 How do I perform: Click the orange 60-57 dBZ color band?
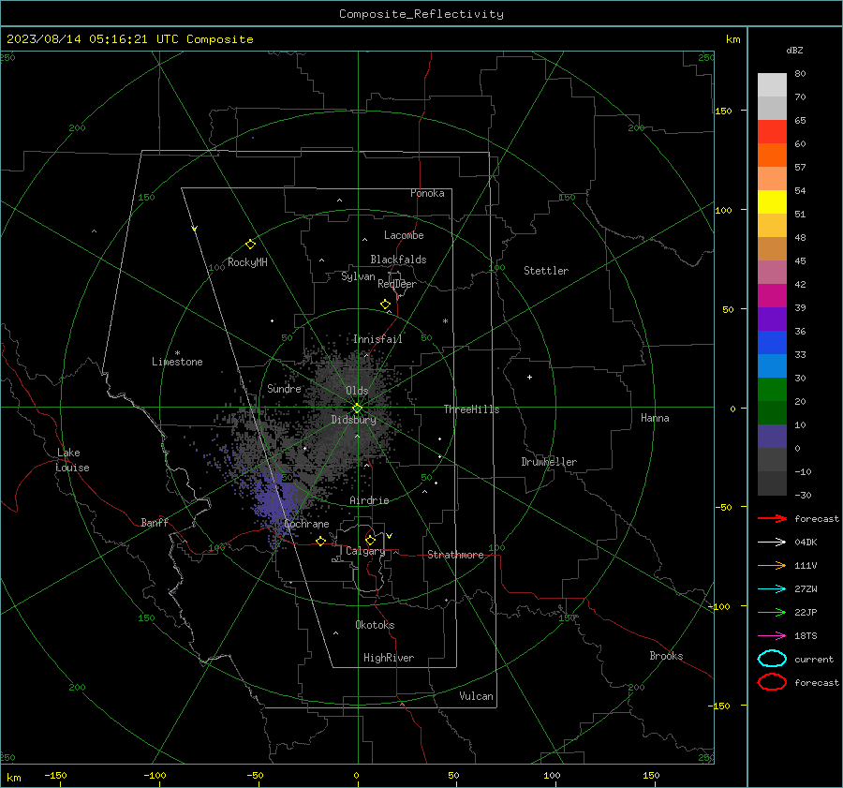click(x=772, y=155)
